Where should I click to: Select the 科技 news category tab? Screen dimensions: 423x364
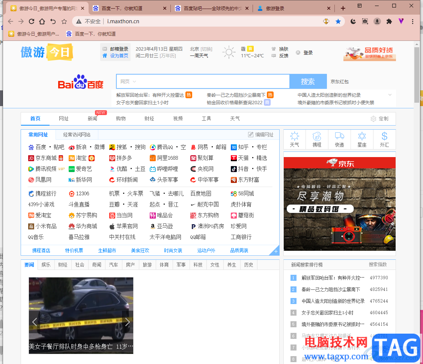[198, 265]
